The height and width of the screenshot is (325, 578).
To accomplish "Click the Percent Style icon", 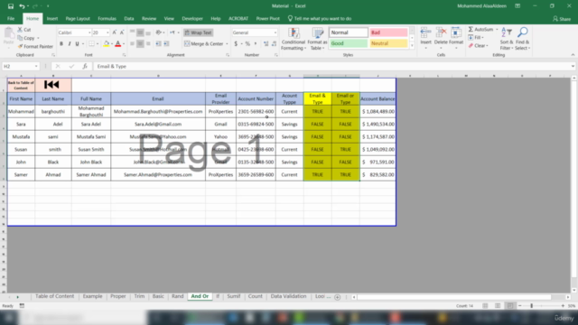I will click(x=247, y=44).
